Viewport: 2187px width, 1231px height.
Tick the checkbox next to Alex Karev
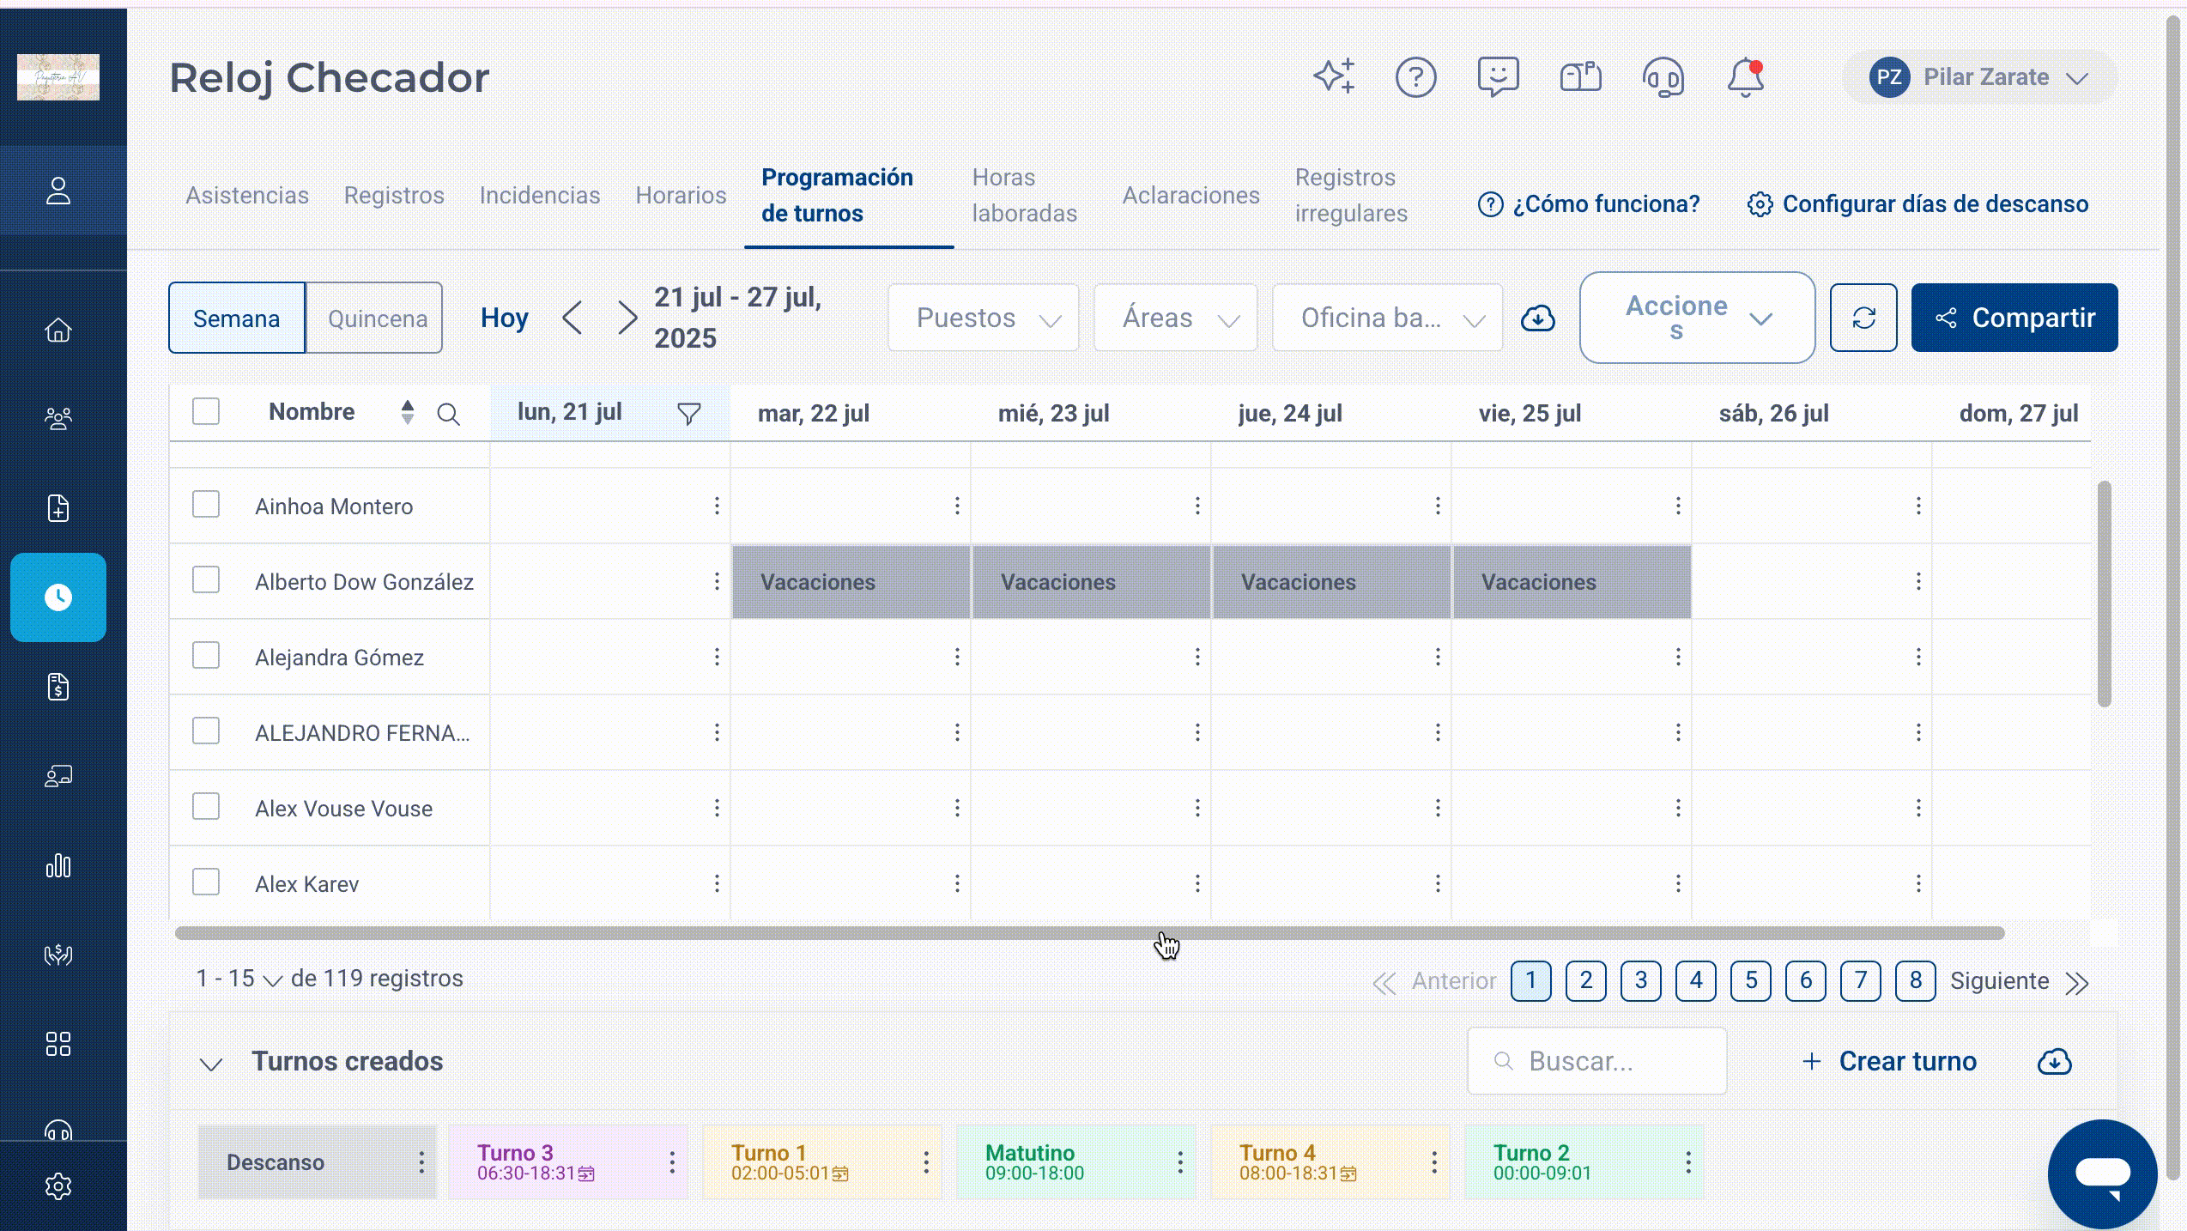[206, 882]
